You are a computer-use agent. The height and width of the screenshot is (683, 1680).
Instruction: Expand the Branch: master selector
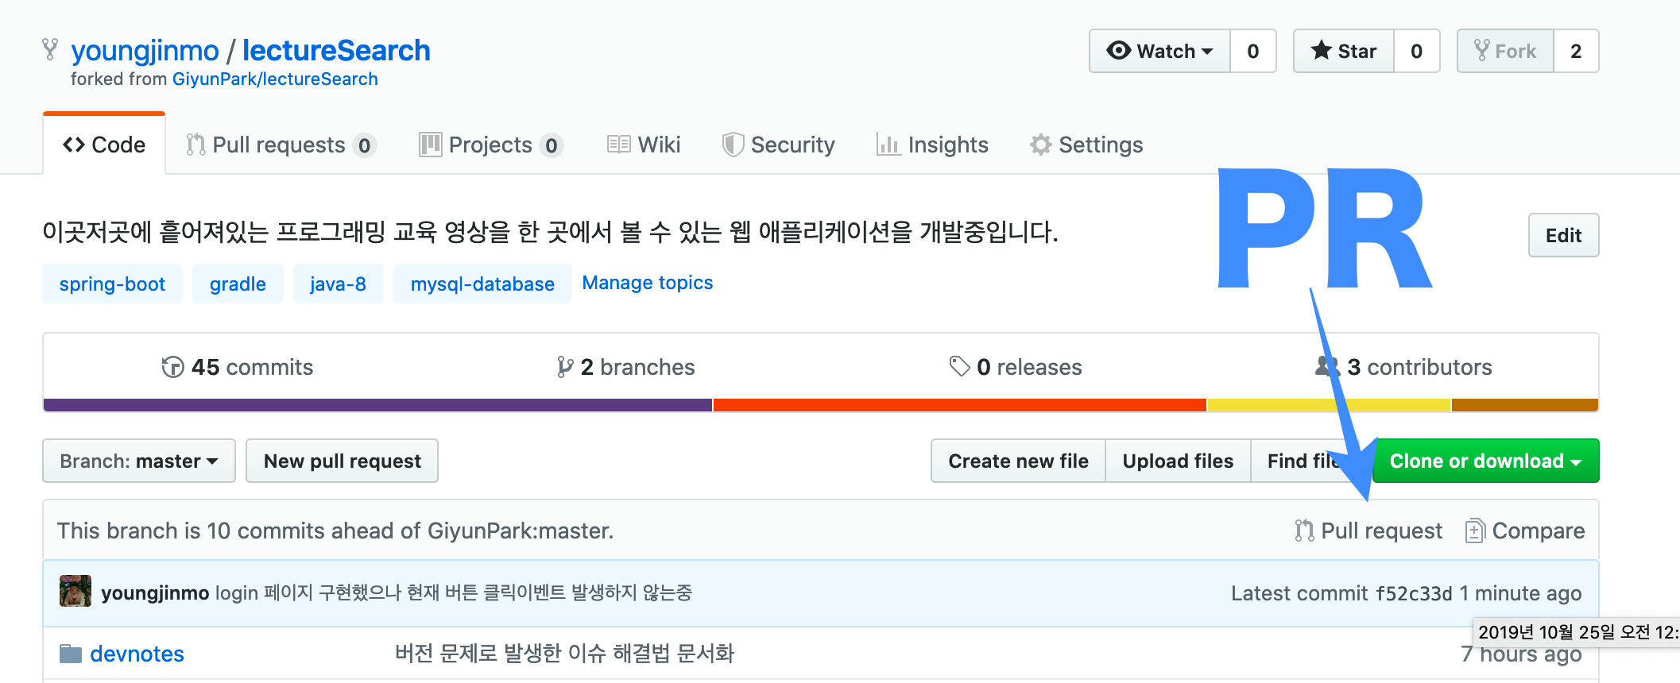(139, 461)
